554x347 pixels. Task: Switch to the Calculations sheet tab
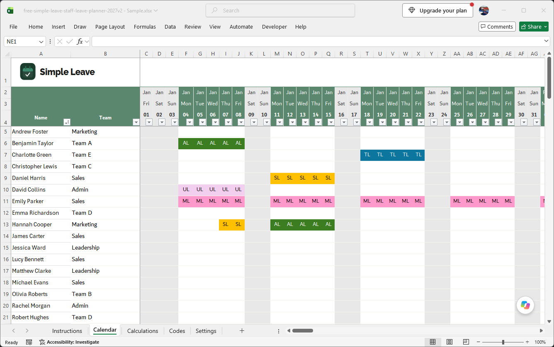(x=143, y=331)
